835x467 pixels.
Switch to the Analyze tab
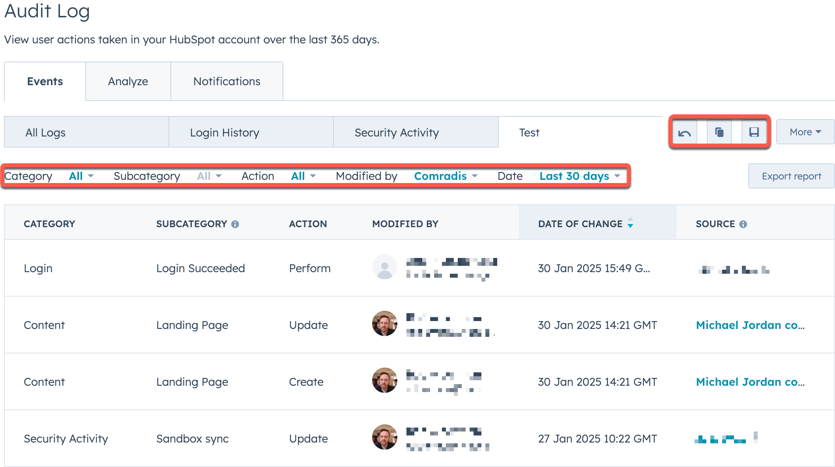point(128,81)
